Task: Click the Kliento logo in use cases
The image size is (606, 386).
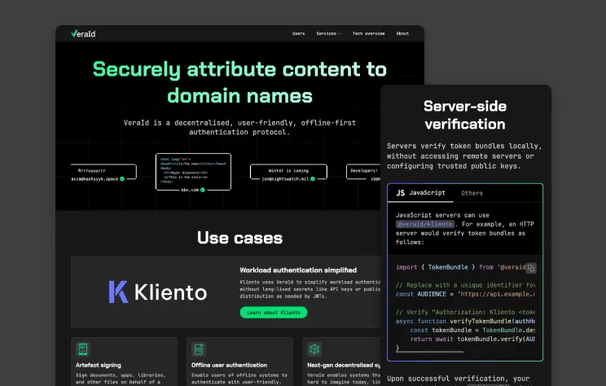Action: 158,292
